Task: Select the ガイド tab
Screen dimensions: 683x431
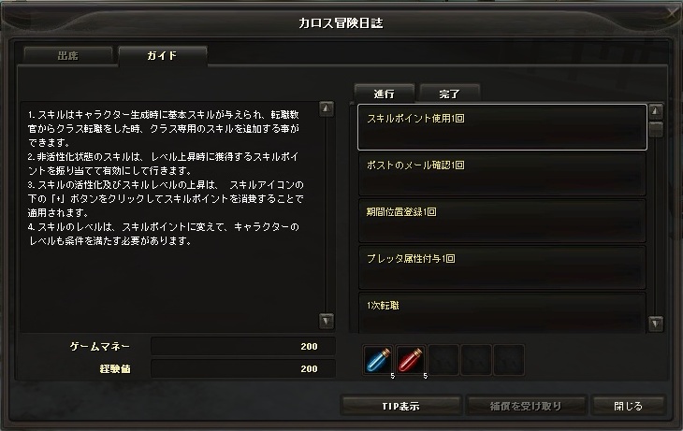Action: click(163, 56)
